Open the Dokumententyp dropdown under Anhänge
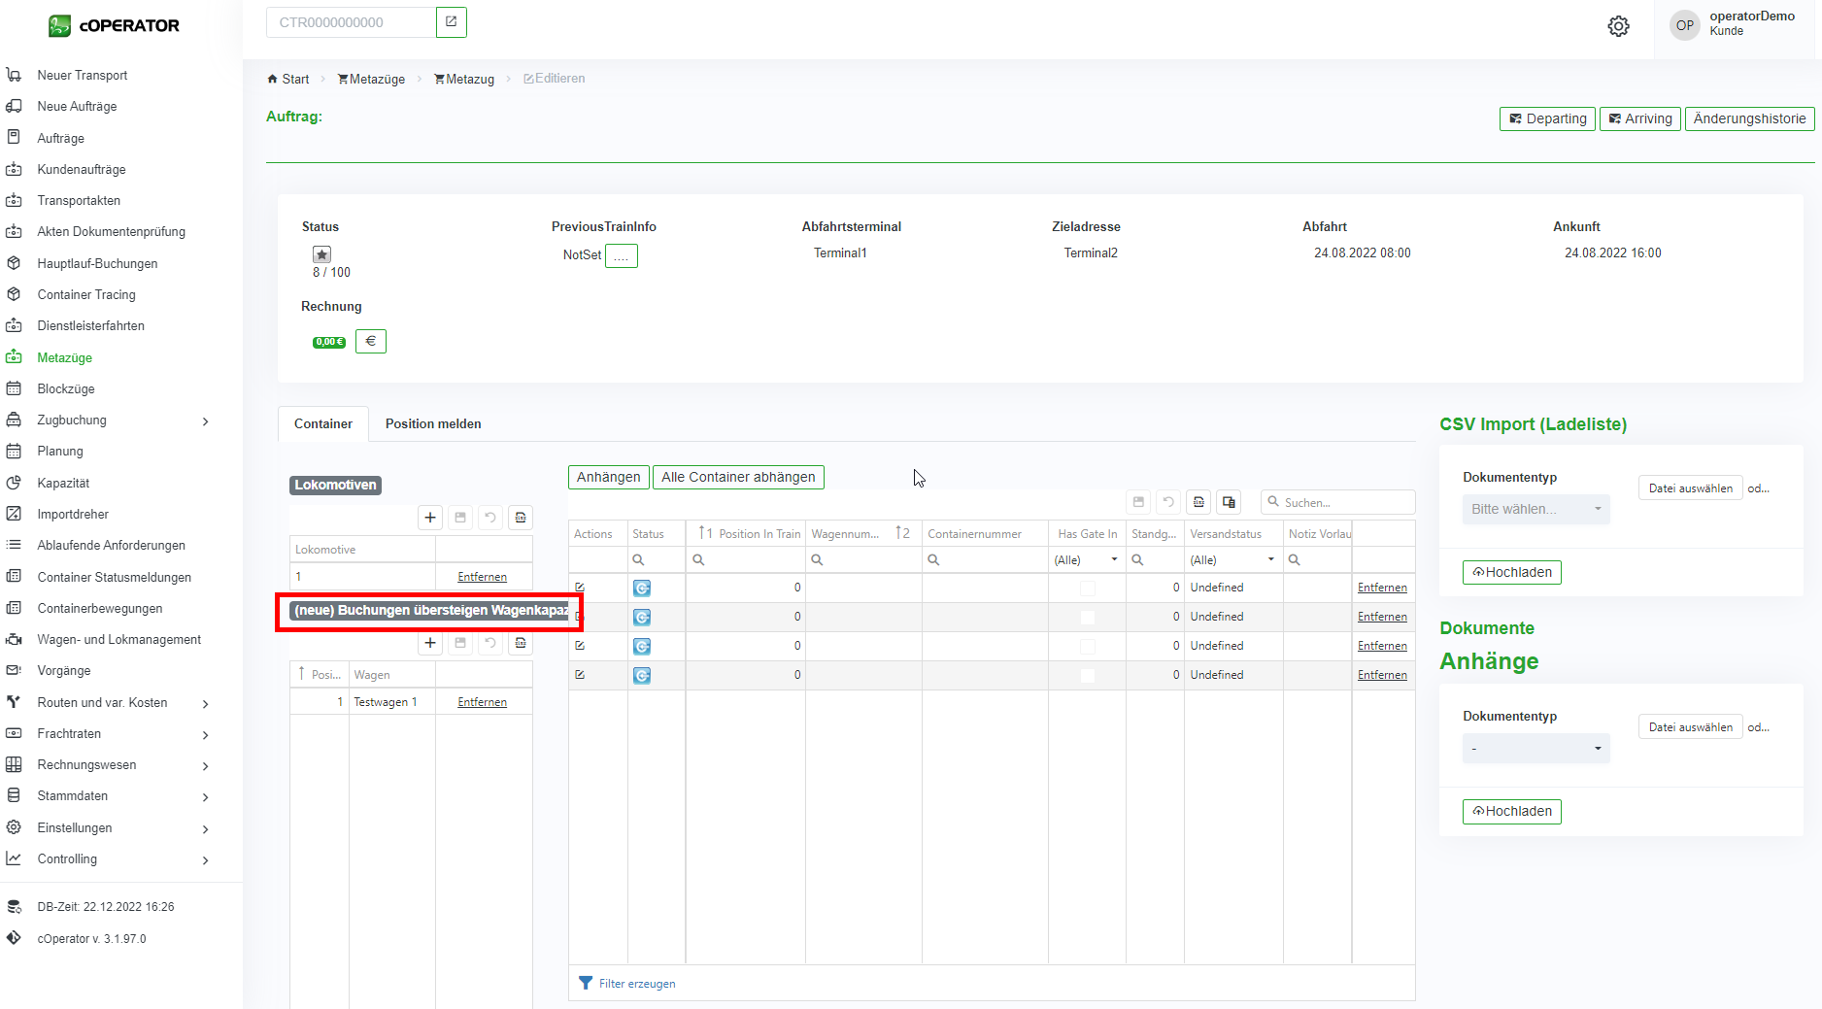 pyautogui.click(x=1535, y=748)
